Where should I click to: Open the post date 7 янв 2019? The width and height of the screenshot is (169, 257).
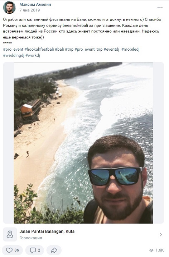[30, 10]
